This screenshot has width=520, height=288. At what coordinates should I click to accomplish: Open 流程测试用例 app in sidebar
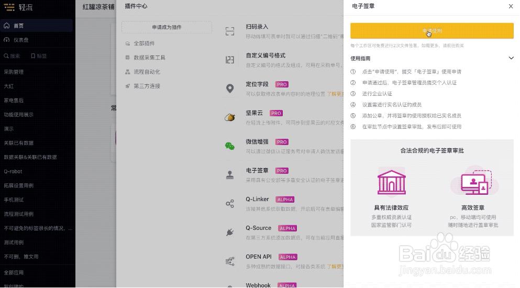coord(18,214)
